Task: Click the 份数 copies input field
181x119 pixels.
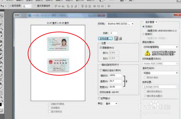Action: pyautogui.click(x=113, y=33)
